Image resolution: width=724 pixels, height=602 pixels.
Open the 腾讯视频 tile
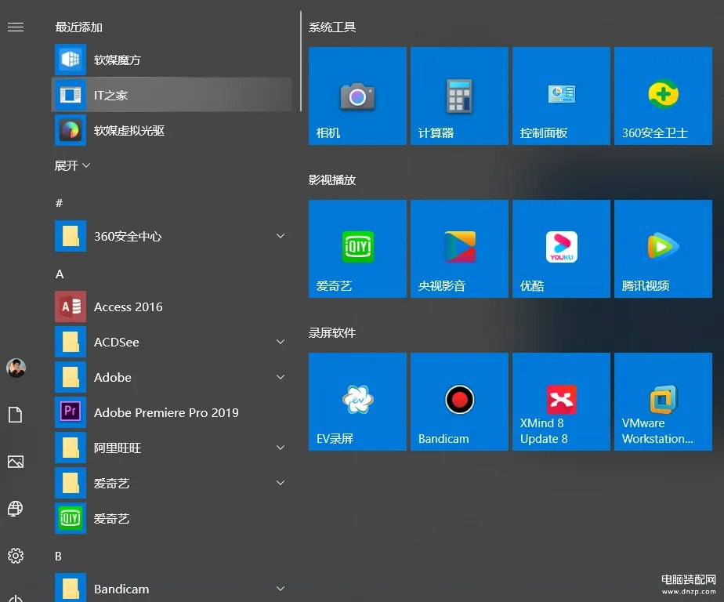pos(663,248)
